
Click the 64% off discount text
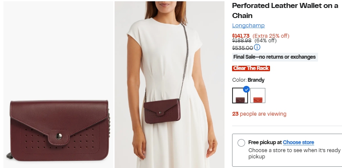265,41
